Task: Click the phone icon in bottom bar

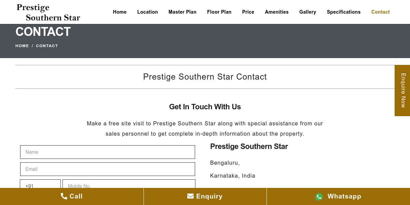Action: 64,196
